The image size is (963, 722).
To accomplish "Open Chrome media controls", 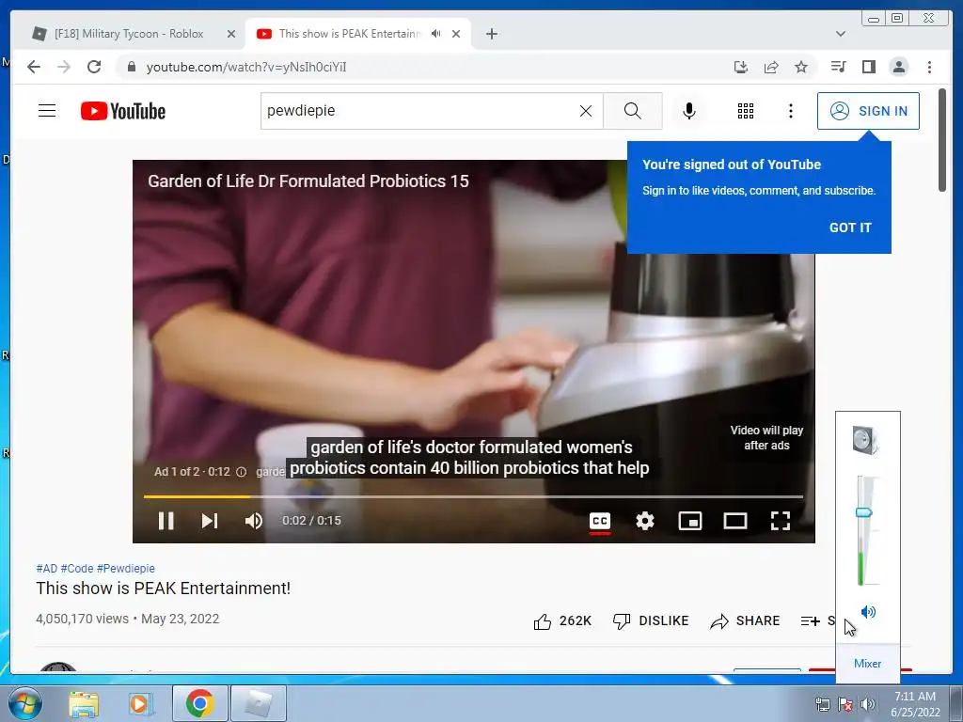I will coord(838,67).
